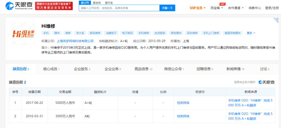Click the 维修 tag
281x128 pixels.
coord(68,33)
